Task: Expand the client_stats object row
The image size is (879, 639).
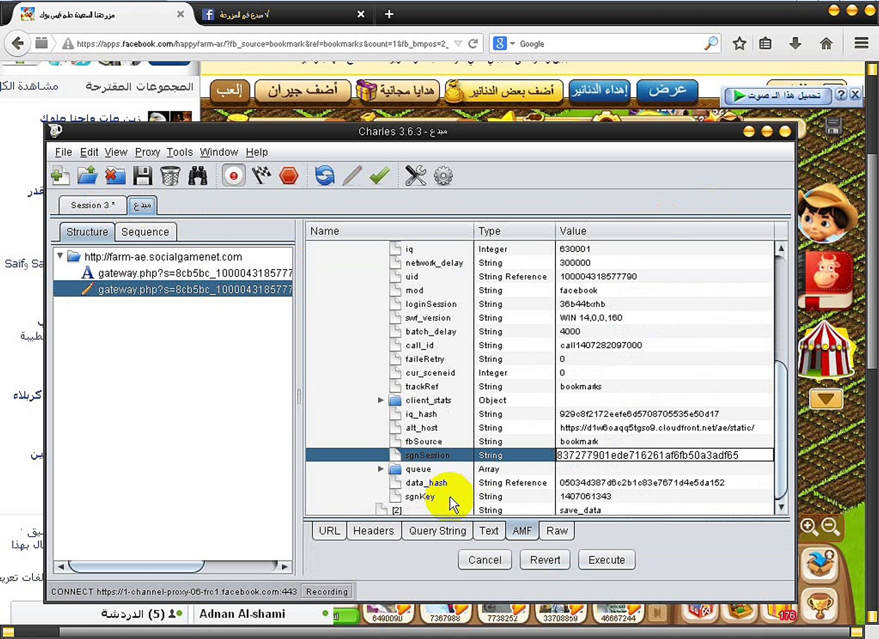Action: click(381, 401)
